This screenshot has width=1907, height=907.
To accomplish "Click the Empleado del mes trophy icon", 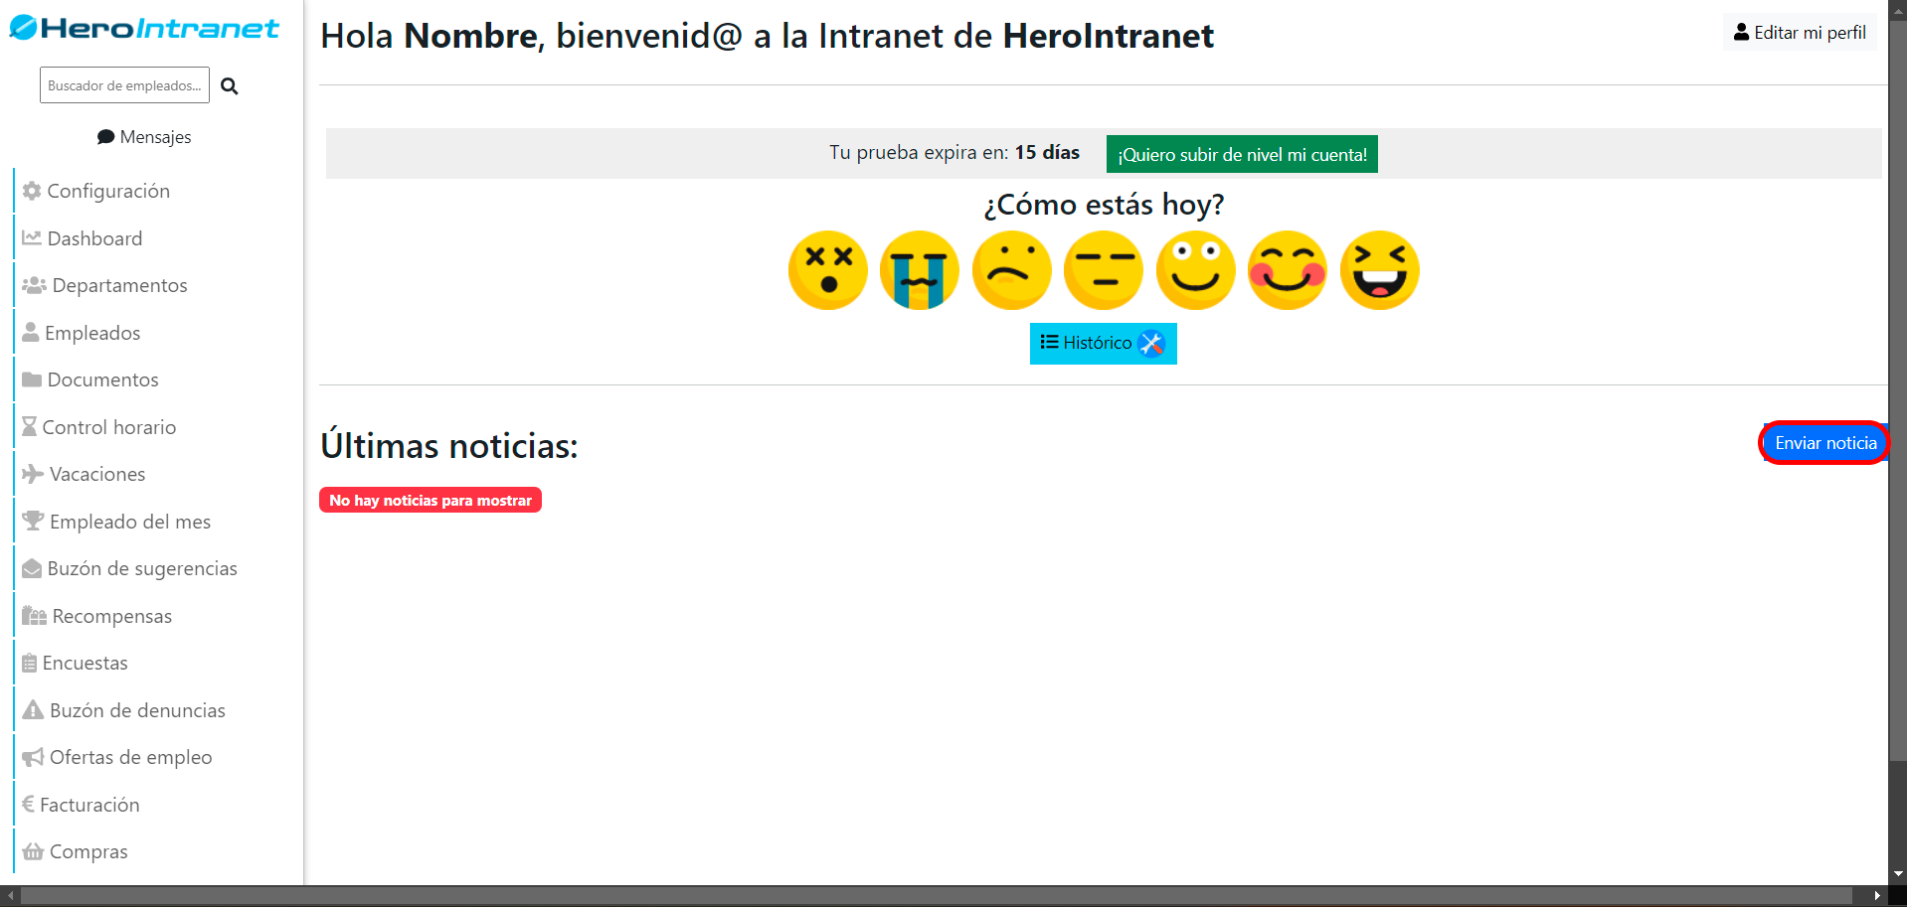I will click(x=33, y=521).
